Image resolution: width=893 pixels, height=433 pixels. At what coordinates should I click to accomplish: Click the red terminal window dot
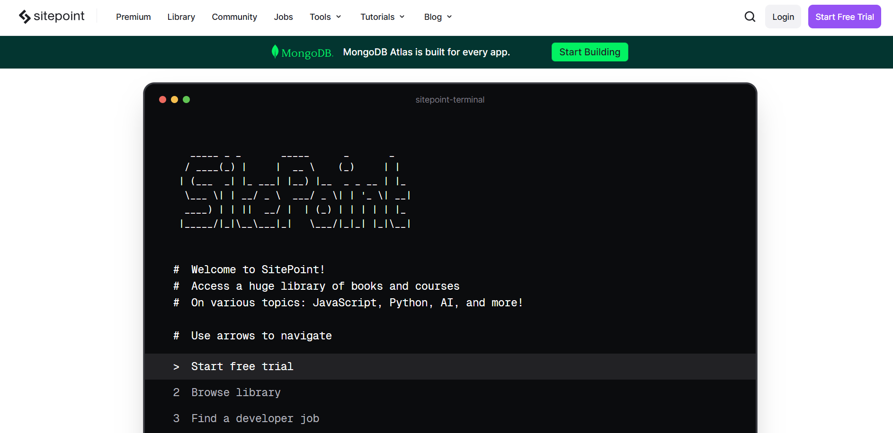pos(162,99)
